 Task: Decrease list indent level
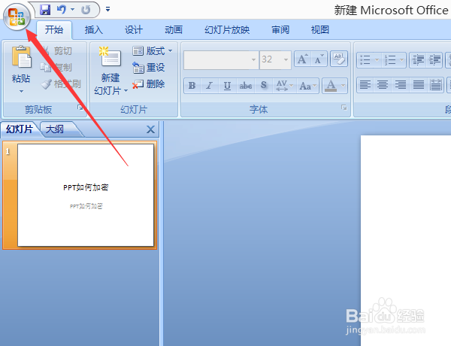tap(418, 60)
